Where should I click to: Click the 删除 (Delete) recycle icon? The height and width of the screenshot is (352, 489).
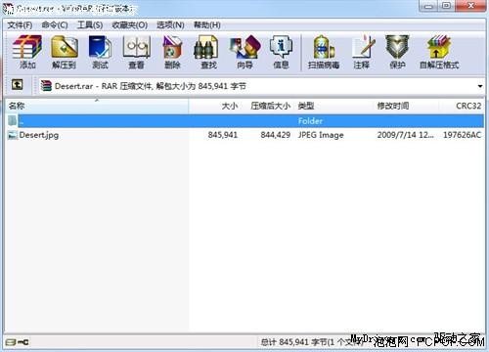click(x=172, y=48)
